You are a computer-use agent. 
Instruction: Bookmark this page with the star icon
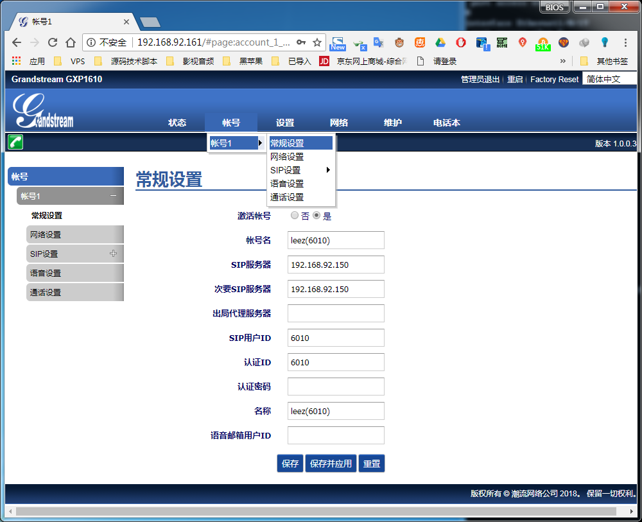[x=317, y=42]
